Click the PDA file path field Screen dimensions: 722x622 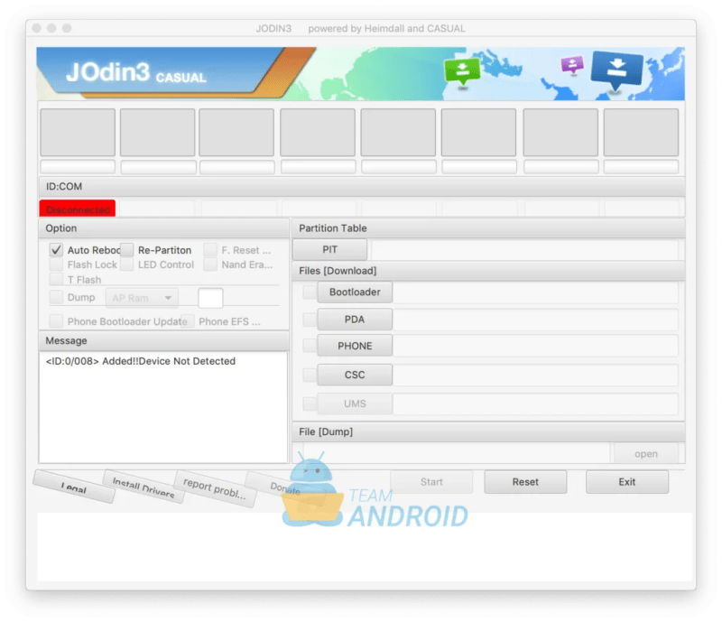535,320
